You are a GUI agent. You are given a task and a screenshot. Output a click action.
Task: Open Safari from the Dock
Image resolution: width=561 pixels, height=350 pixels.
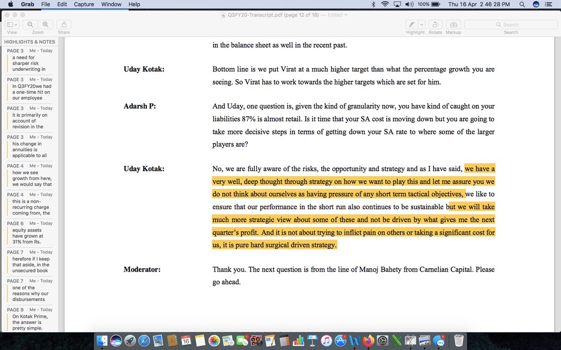144,341
